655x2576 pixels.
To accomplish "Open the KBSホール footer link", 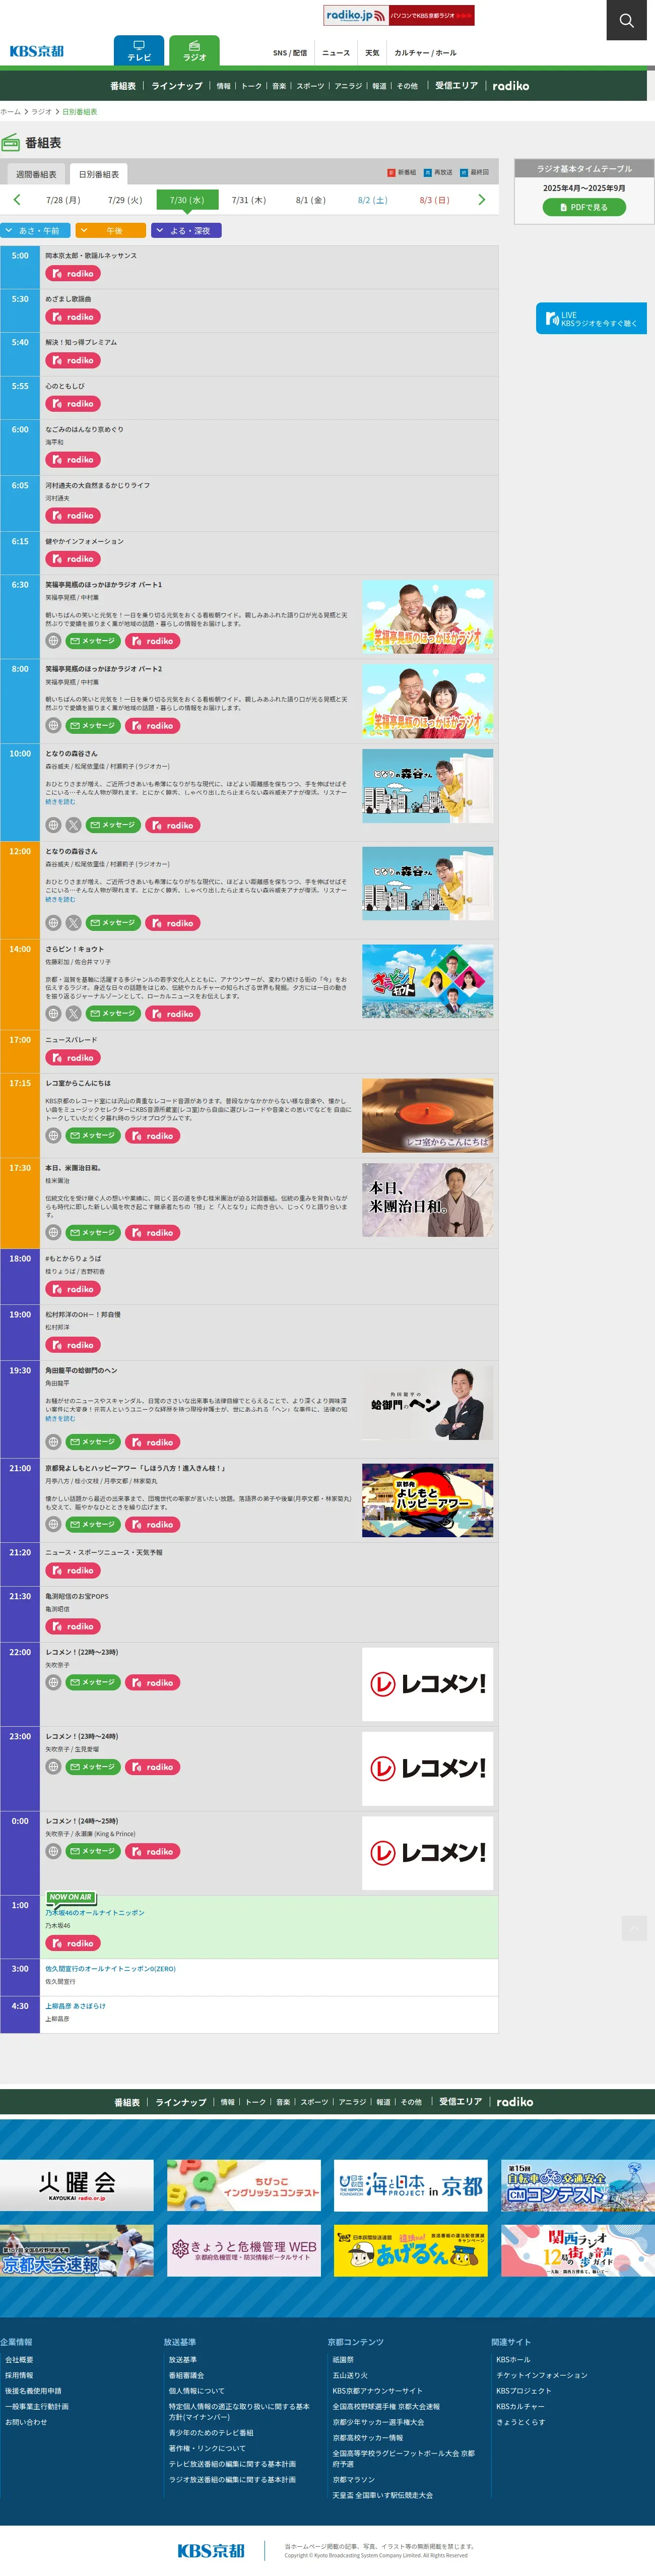I will click(513, 2360).
